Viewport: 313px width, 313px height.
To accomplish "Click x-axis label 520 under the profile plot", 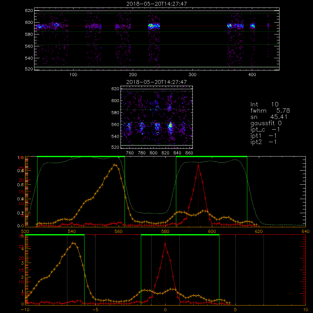I will point(25,231).
